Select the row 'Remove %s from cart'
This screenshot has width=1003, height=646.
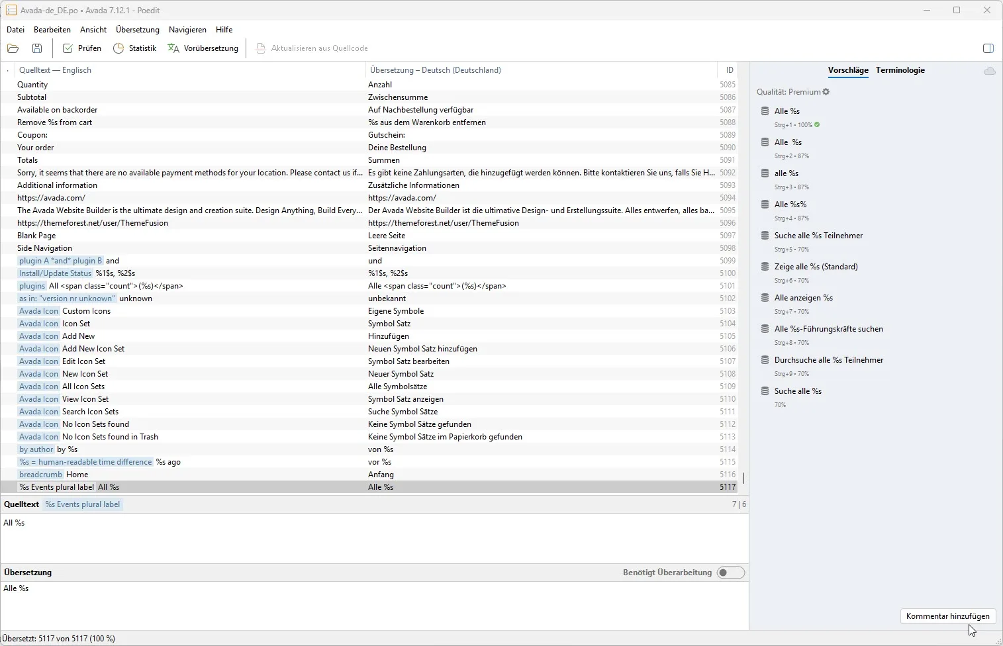tap(370, 122)
